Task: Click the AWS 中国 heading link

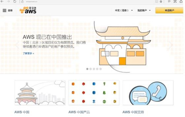Action: [x=22, y=112]
